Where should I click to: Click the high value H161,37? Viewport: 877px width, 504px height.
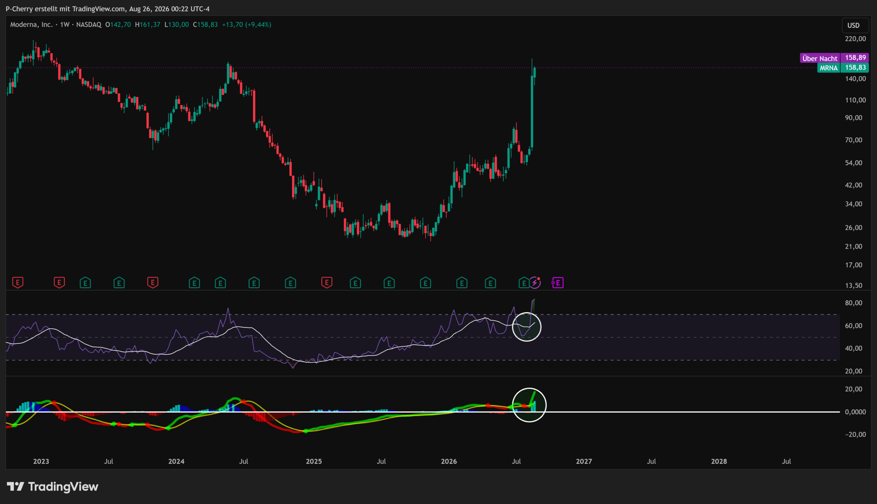148,25
